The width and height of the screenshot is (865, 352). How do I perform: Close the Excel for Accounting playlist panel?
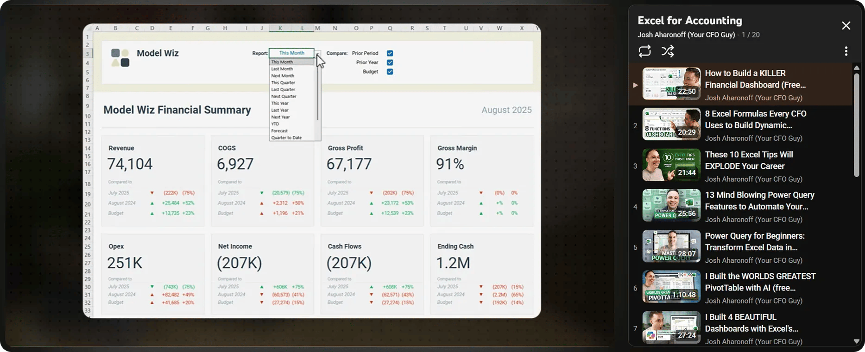[846, 26]
